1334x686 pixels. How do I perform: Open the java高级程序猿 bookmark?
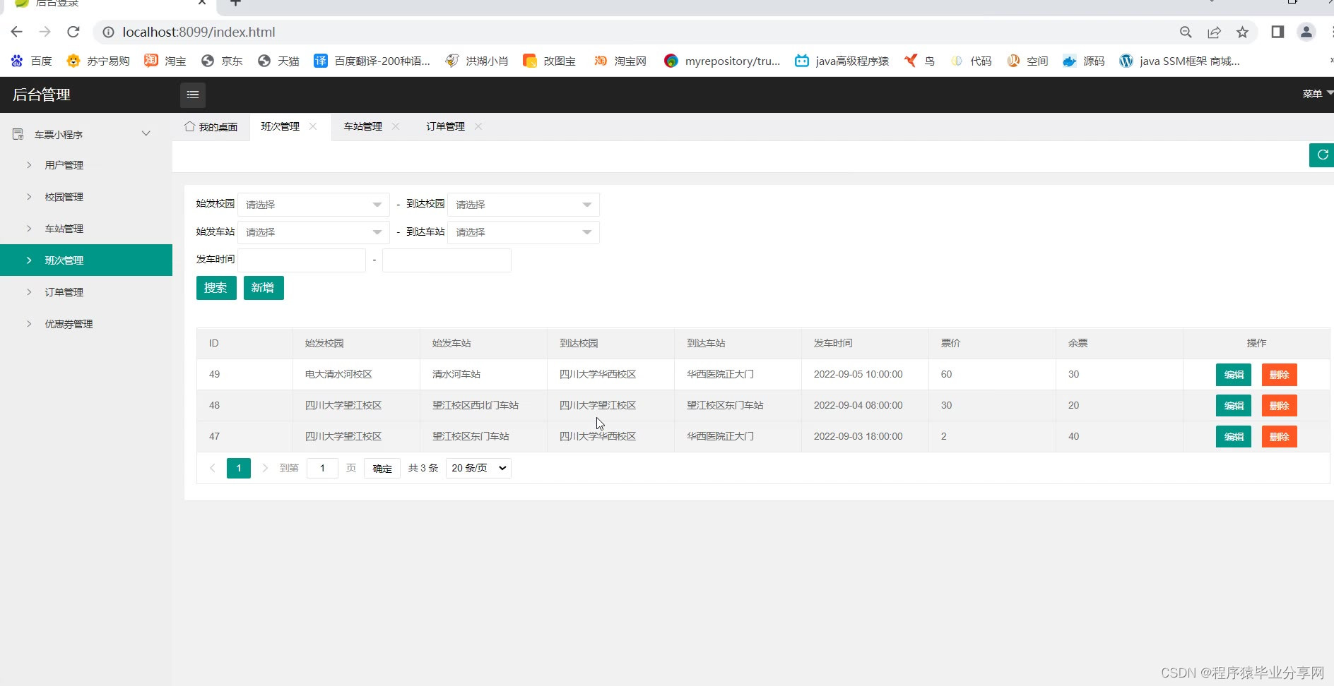tap(842, 61)
